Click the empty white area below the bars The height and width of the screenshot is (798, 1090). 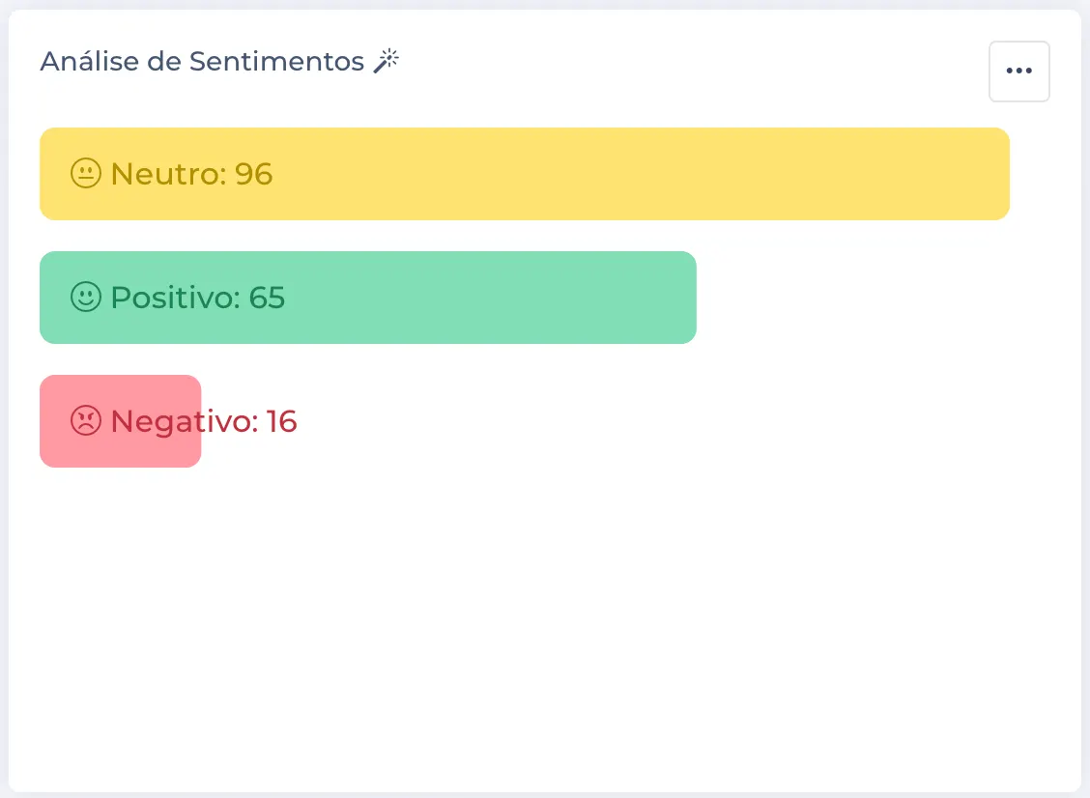pos(541,628)
